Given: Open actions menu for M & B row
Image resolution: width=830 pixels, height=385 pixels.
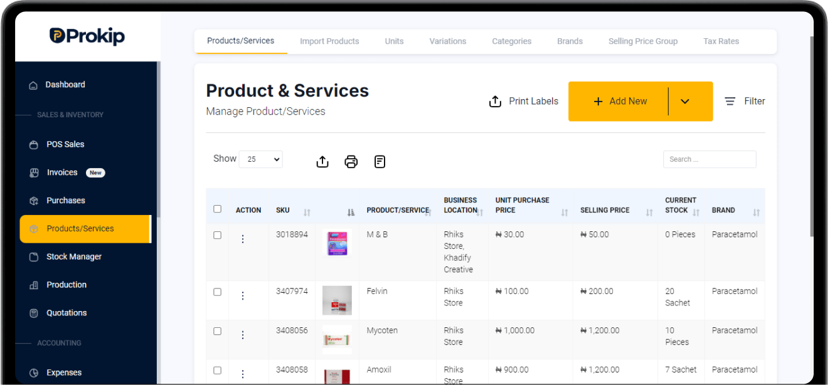Looking at the screenshot, I should coord(243,239).
